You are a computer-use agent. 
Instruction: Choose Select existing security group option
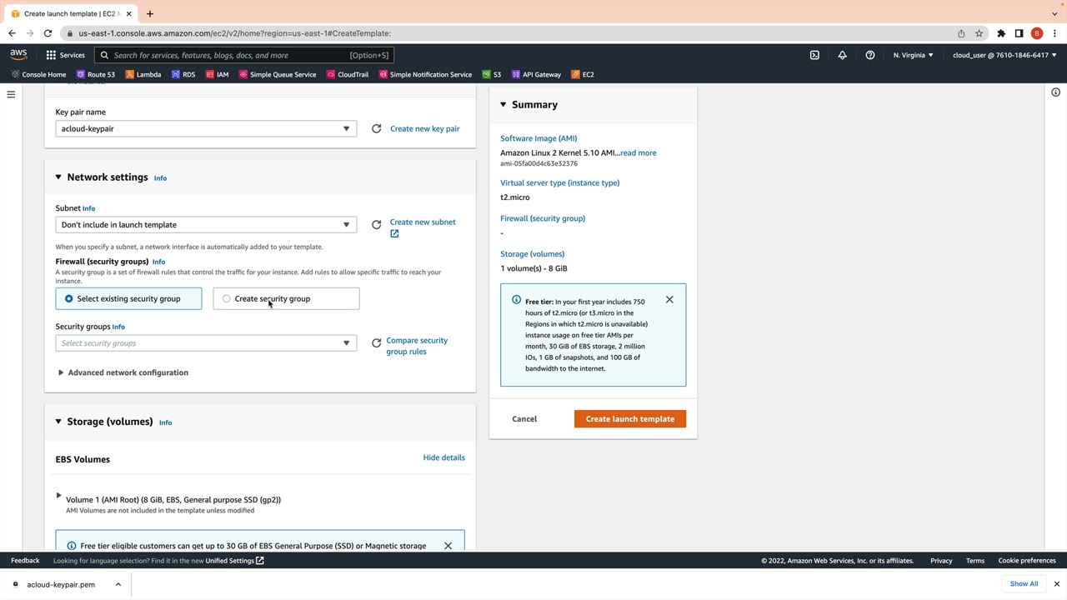[x=128, y=298]
